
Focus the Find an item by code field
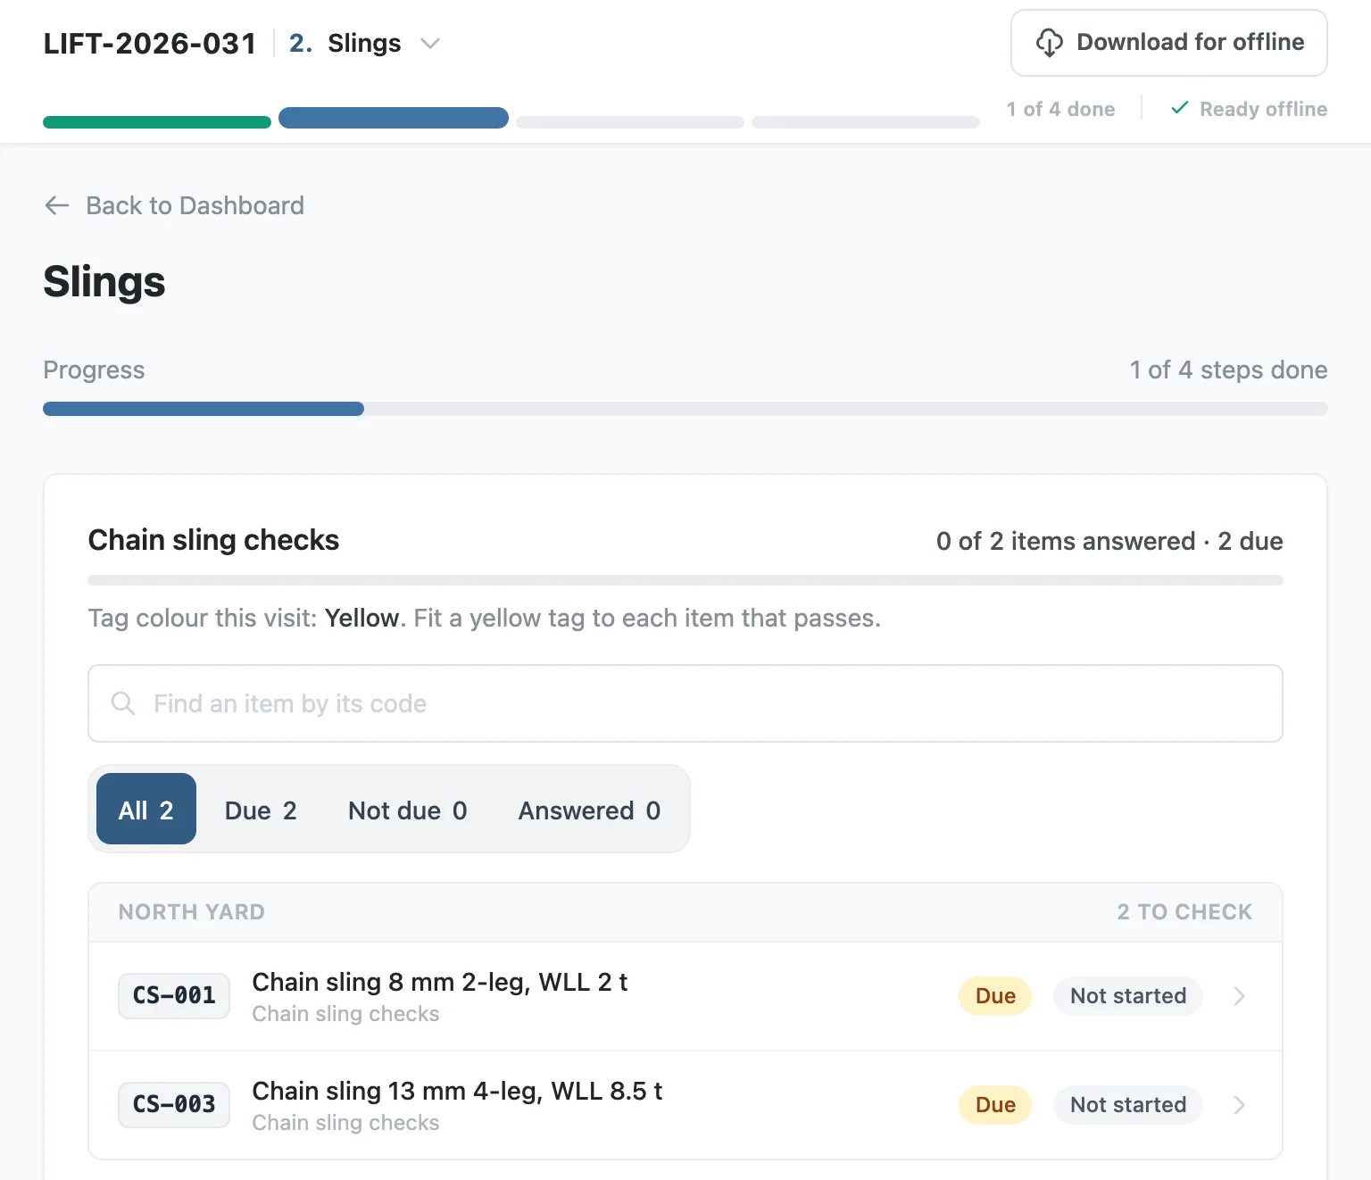click(x=685, y=703)
